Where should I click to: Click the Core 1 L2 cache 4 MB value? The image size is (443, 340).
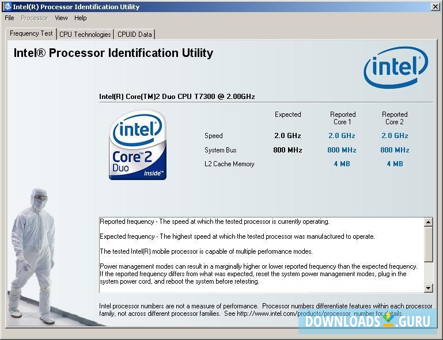tap(342, 164)
